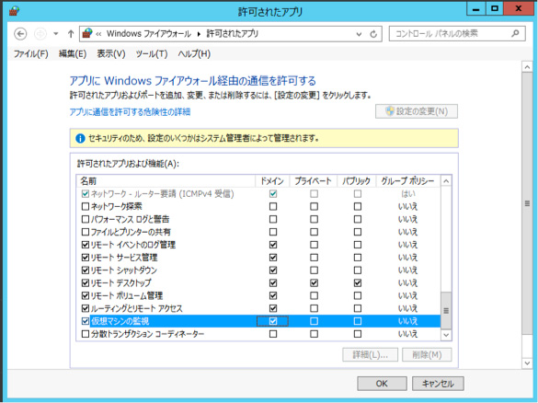The height and width of the screenshot is (403, 538).
Task: Click the 削除(M) button
Action: click(x=427, y=354)
